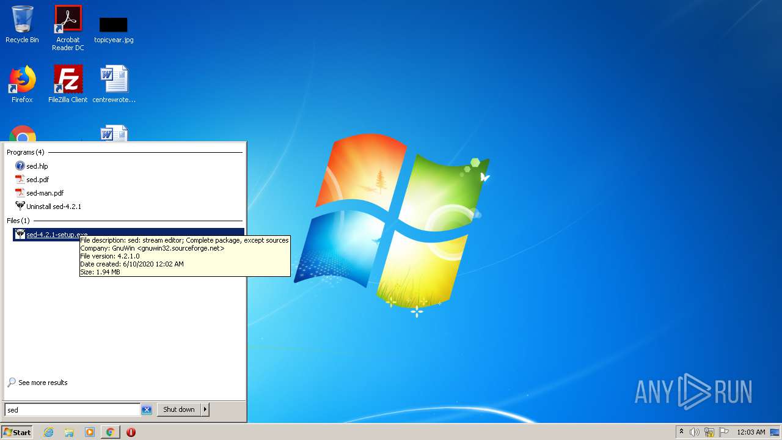Click the sed.pdf PDF icon
This screenshot has width=782, height=440.
point(20,179)
